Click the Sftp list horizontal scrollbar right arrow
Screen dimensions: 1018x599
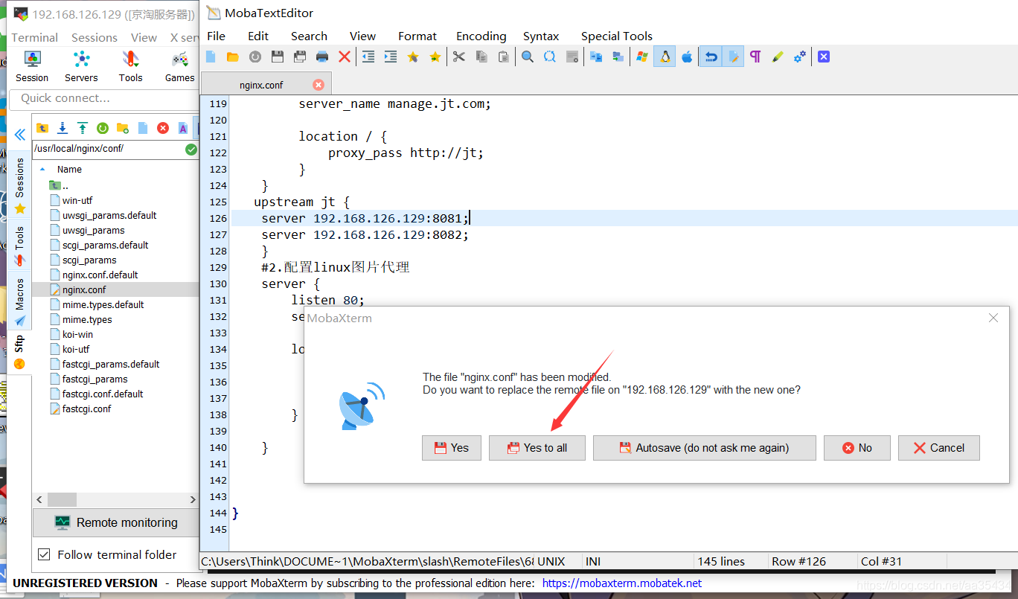193,500
